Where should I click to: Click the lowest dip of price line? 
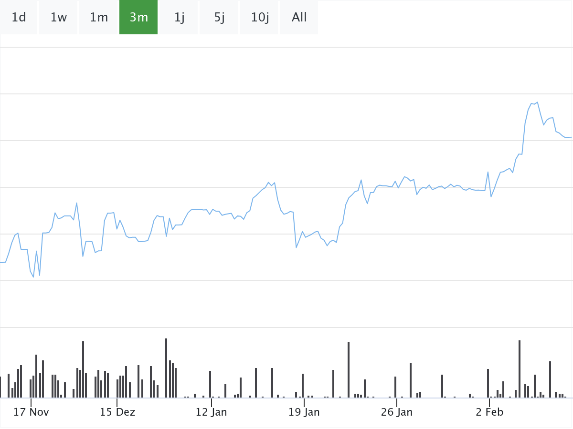33,277
